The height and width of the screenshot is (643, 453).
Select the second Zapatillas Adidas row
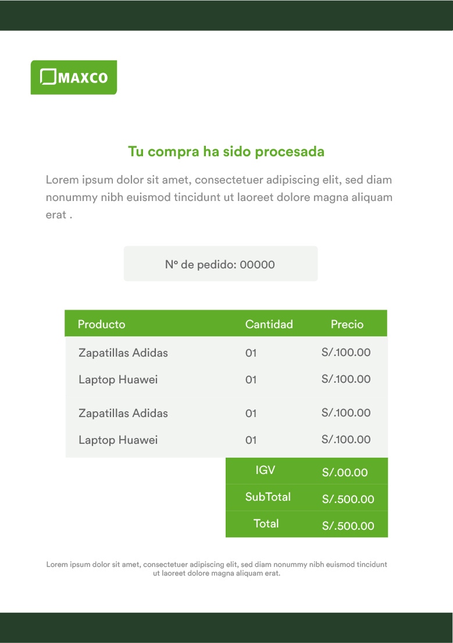coord(226,413)
